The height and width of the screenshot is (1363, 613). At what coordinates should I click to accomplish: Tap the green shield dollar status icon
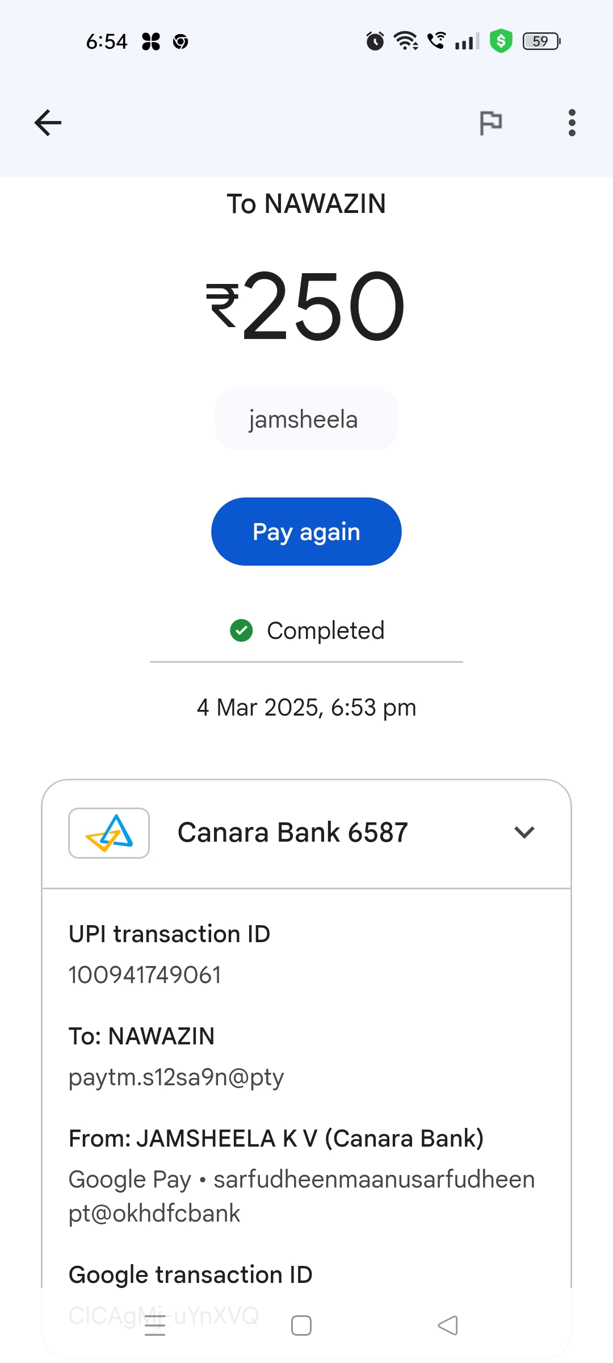coord(501,41)
